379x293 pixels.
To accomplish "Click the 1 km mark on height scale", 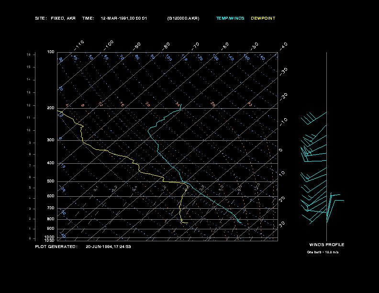I will coord(30,229).
